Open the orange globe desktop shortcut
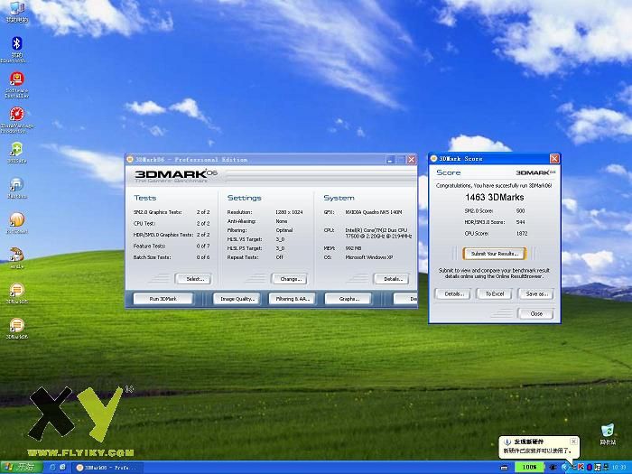The height and width of the screenshot is (474, 632). (16, 223)
